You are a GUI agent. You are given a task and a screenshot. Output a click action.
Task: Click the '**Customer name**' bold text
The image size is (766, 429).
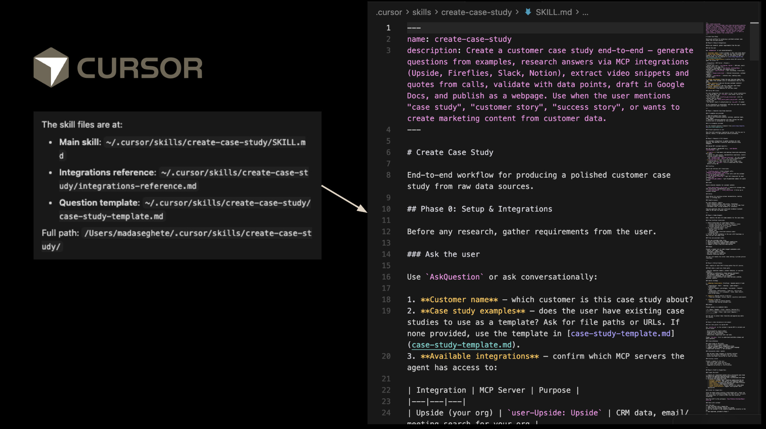(459, 300)
